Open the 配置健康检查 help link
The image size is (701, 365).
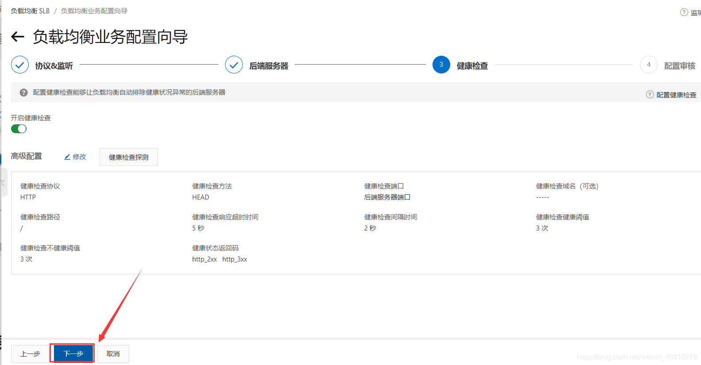coord(676,95)
